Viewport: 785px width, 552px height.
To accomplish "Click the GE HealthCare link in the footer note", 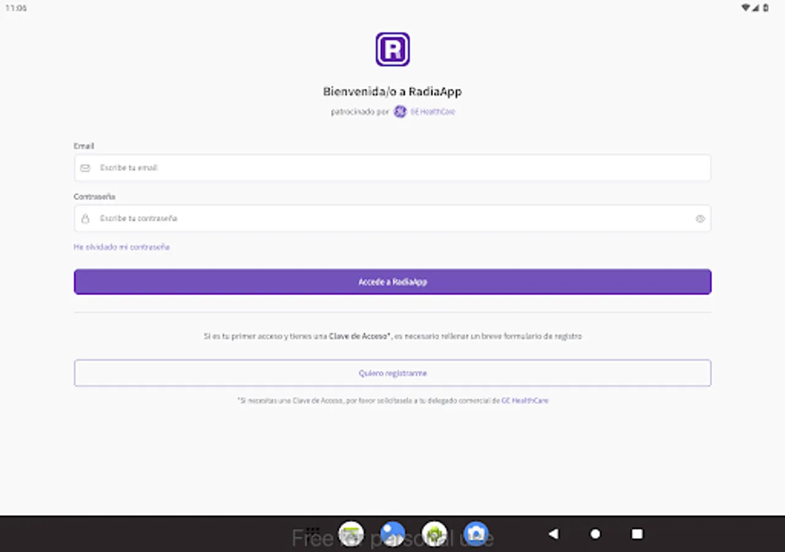I will coord(526,400).
